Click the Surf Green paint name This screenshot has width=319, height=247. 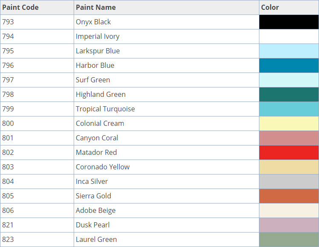click(x=93, y=80)
